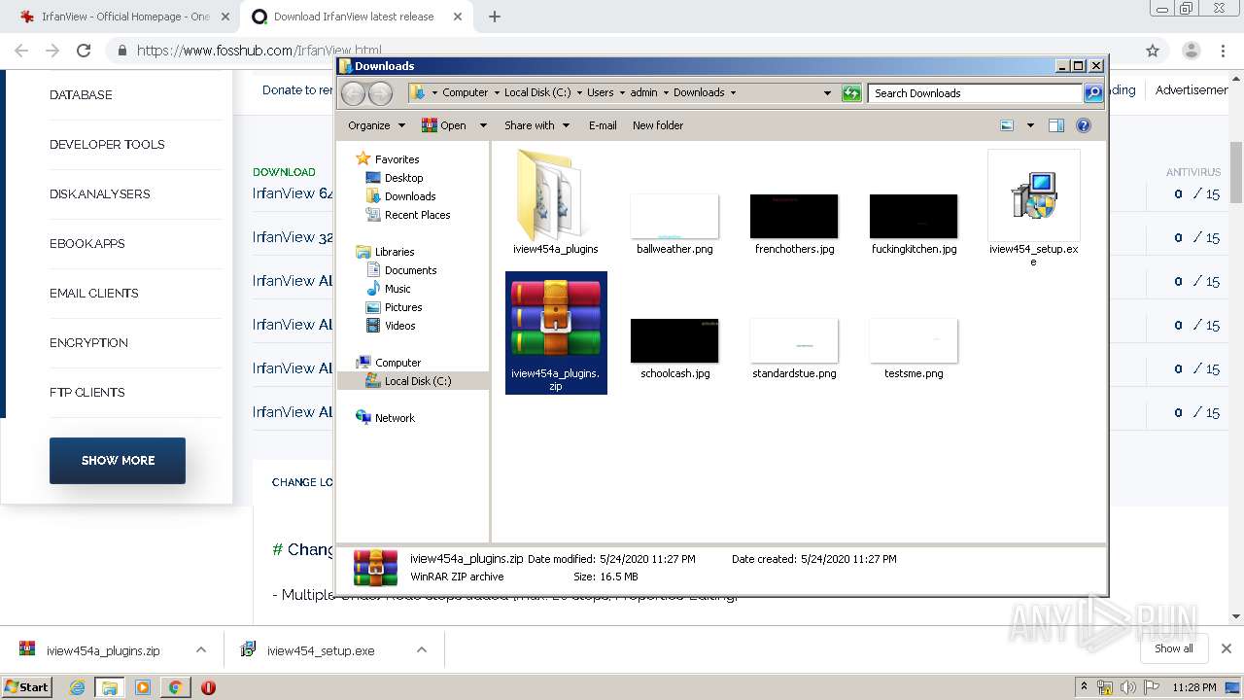Expand iview454_setup.exe download options arrow
1244x700 pixels.
pyautogui.click(x=422, y=650)
